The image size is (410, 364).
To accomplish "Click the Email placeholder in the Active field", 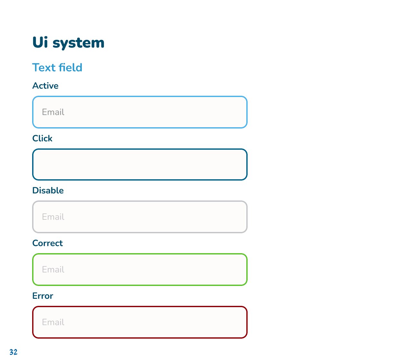I will tap(53, 112).
